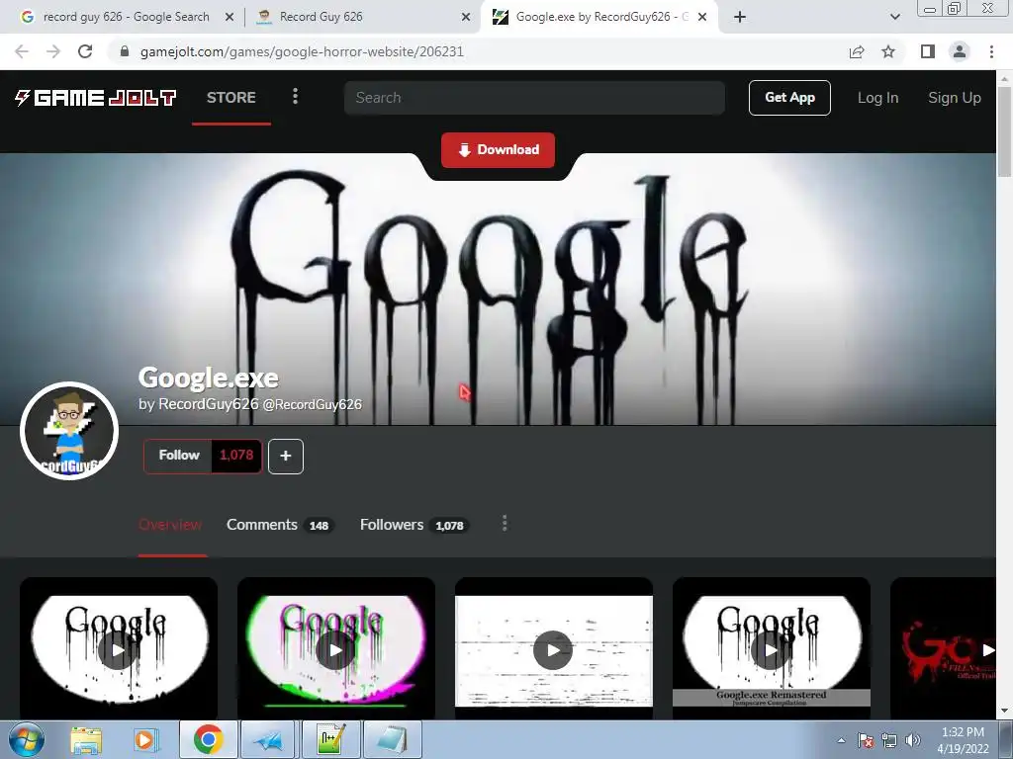Show hidden system tray icons
This screenshot has height=759, width=1013.
coord(841,740)
